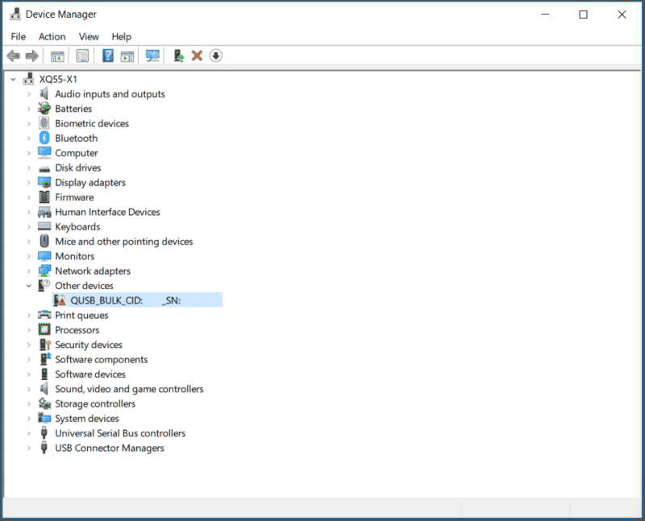
Task: Collapse the Other devices node
Action: tap(29, 286)
